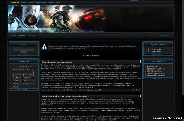Open the ГАЛЕРЕЯ menu item

[x=51, y=2]
